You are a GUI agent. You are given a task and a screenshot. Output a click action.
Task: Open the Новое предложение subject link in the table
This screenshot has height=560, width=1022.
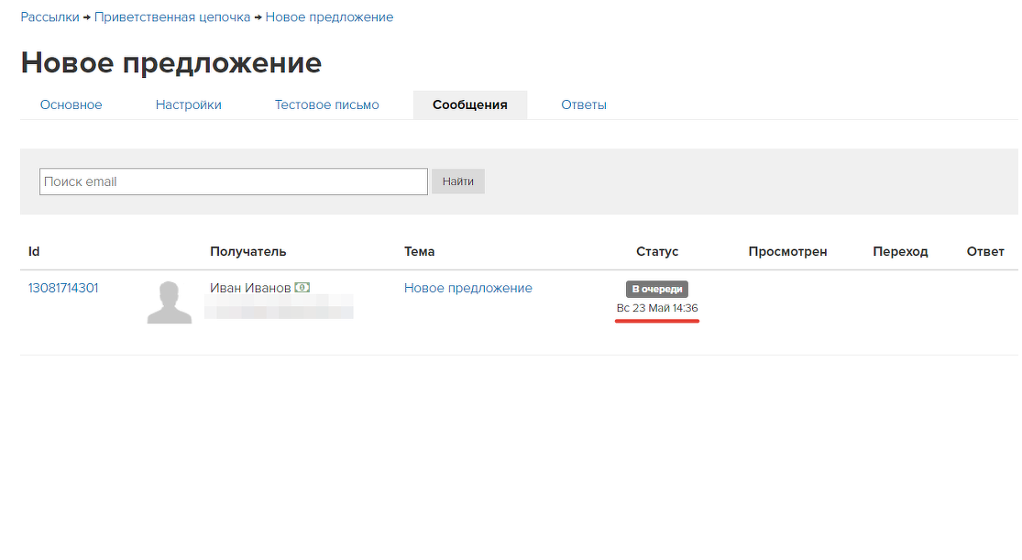[467, 288]
